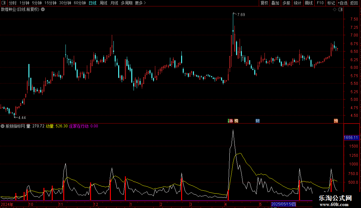Click the 复权 button
This screenshot has width=361, height=208.
(x=264, y=3)
